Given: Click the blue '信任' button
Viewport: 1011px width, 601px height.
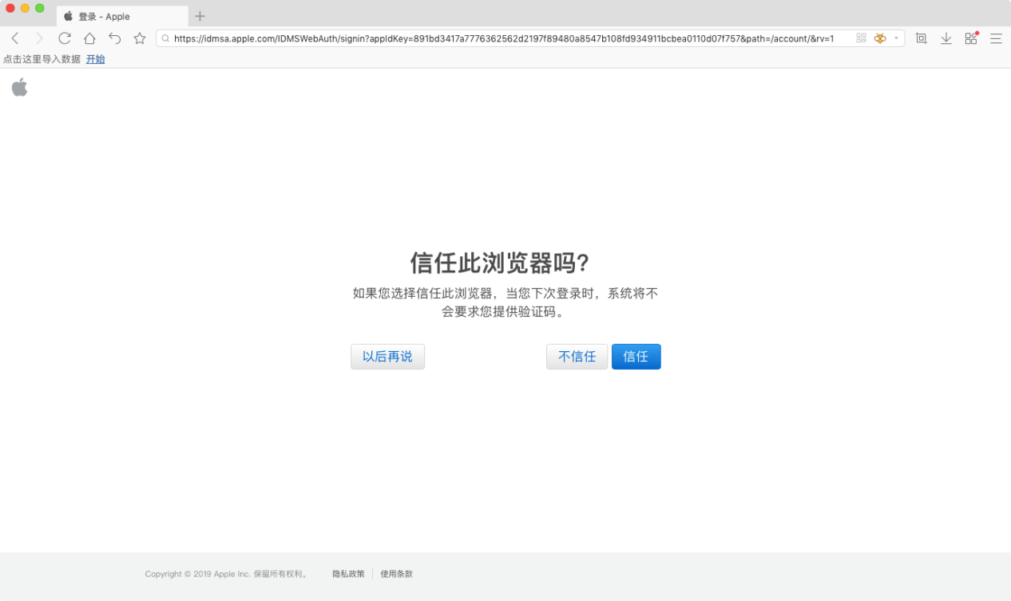Looking at the screenshot, I should [x=636, y=357].
